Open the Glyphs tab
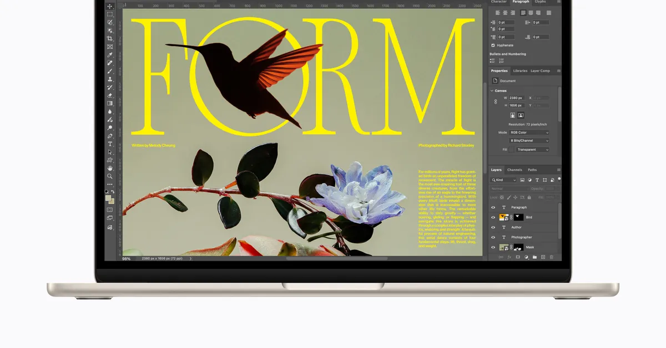This screenshot has height=348, width=666. (x=539, y=2)
